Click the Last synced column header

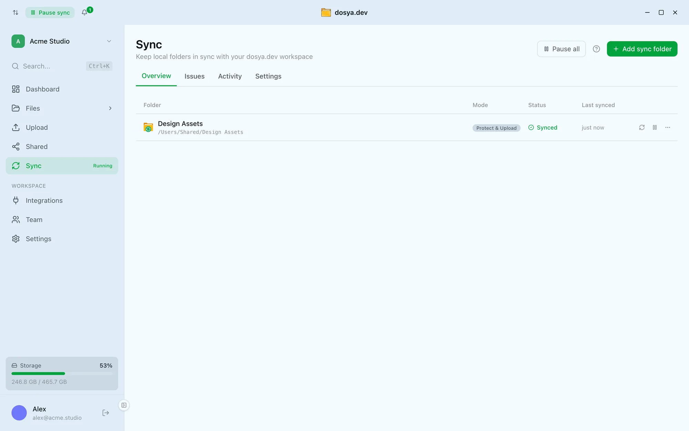coord(598,105)
